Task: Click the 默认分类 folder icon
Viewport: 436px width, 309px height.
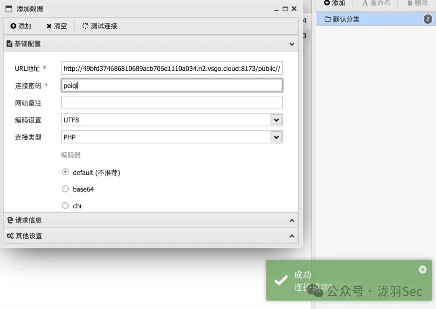Action: (x=328, y=19)
